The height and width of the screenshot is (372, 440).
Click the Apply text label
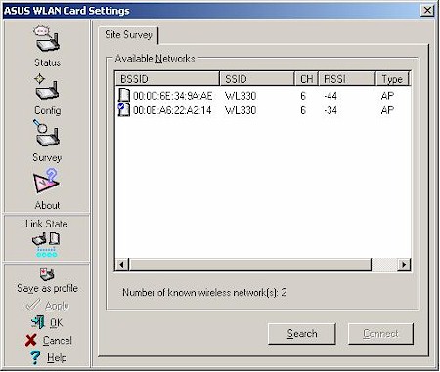click(57, 306)
